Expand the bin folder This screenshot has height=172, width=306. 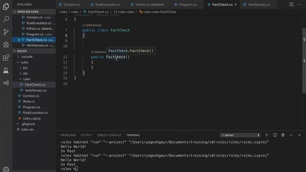[34, 68]
